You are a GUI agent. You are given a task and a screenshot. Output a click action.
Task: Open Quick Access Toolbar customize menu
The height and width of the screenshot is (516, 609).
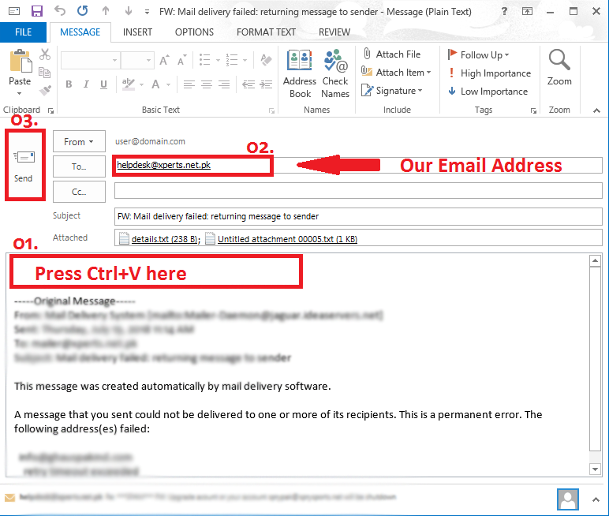coord(148,12)
